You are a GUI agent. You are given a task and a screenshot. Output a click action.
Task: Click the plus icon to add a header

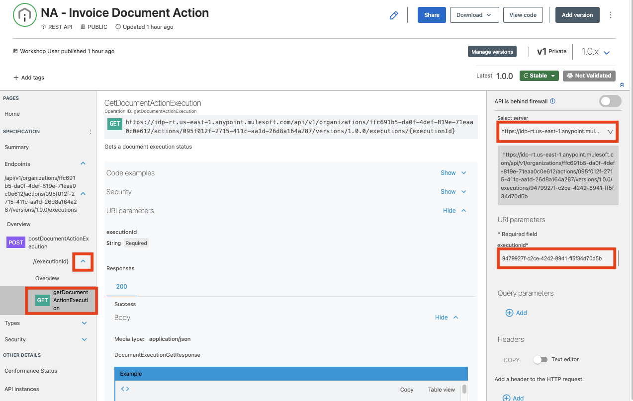click(x=506, y=398)
